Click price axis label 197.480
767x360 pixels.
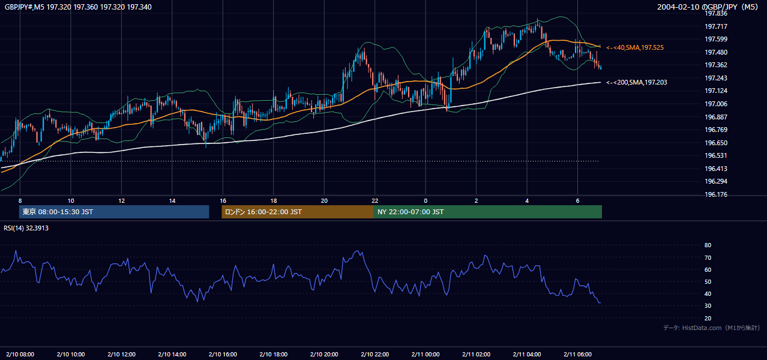click(x=715, y=52)
